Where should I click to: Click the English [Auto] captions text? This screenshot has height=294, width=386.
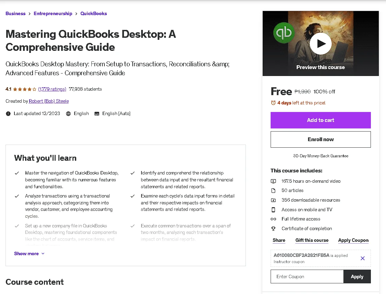click(116, 113)
